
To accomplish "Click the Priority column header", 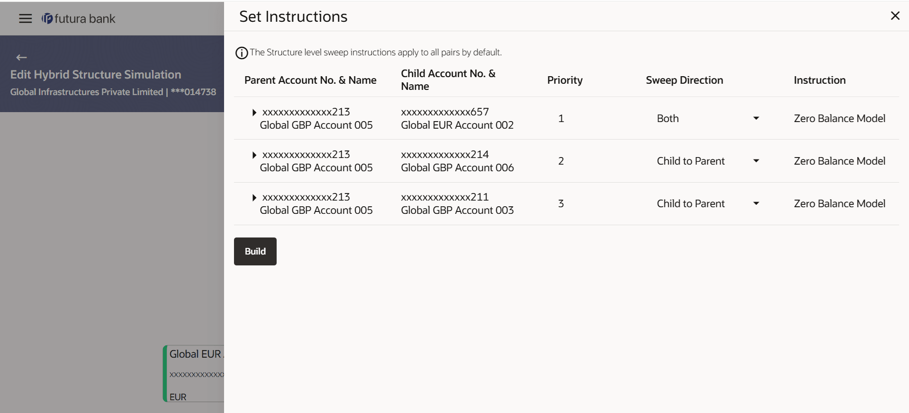I will 565,80.
